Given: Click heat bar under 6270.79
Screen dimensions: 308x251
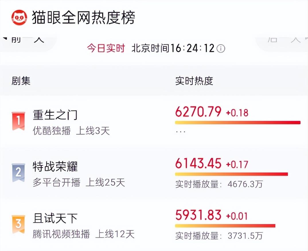Looking at the screenshot, I should tap(238, 123).
